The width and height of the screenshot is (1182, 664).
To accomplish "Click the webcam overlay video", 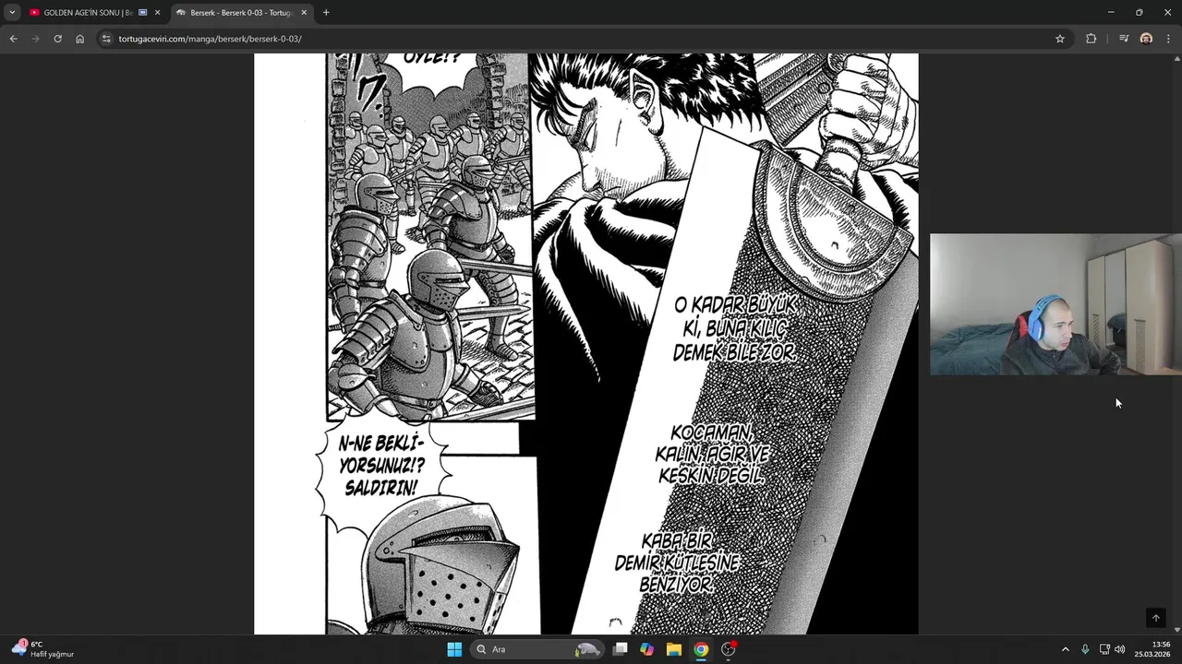I will coord(1055,304).
